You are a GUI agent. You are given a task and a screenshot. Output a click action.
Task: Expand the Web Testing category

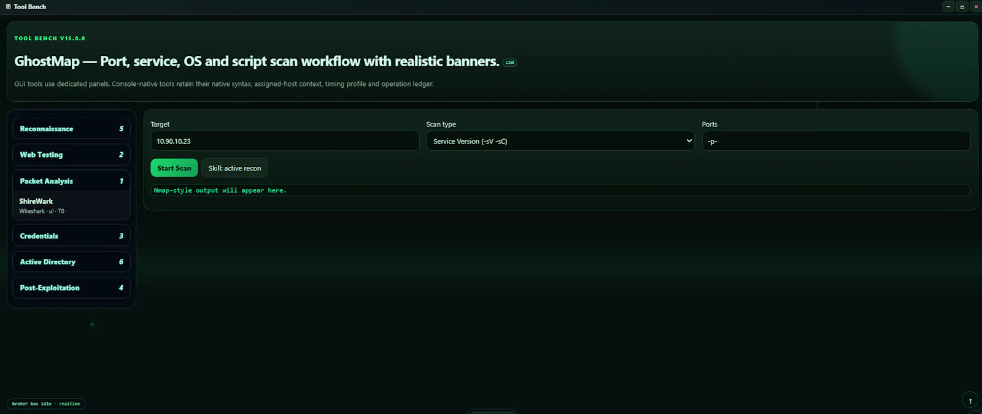click(x=71, y=155)
